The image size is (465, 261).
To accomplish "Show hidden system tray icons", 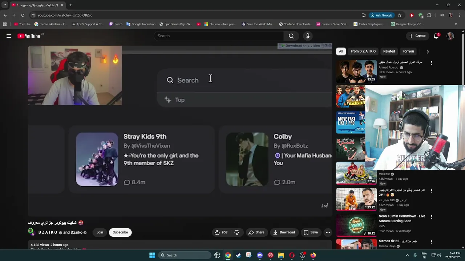I will tap(407, 255).
